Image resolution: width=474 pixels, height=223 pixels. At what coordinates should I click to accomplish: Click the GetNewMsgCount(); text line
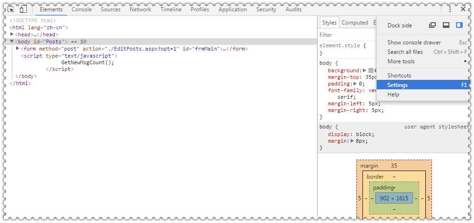pyautogui.click(x=88, y=62)
